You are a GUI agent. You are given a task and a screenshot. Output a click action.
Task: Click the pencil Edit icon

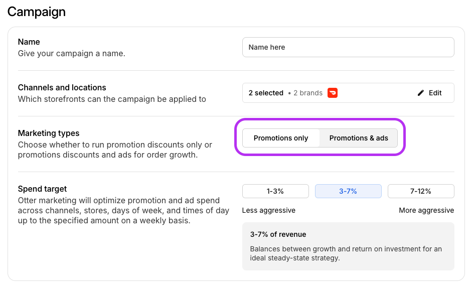tap(421, 93)
